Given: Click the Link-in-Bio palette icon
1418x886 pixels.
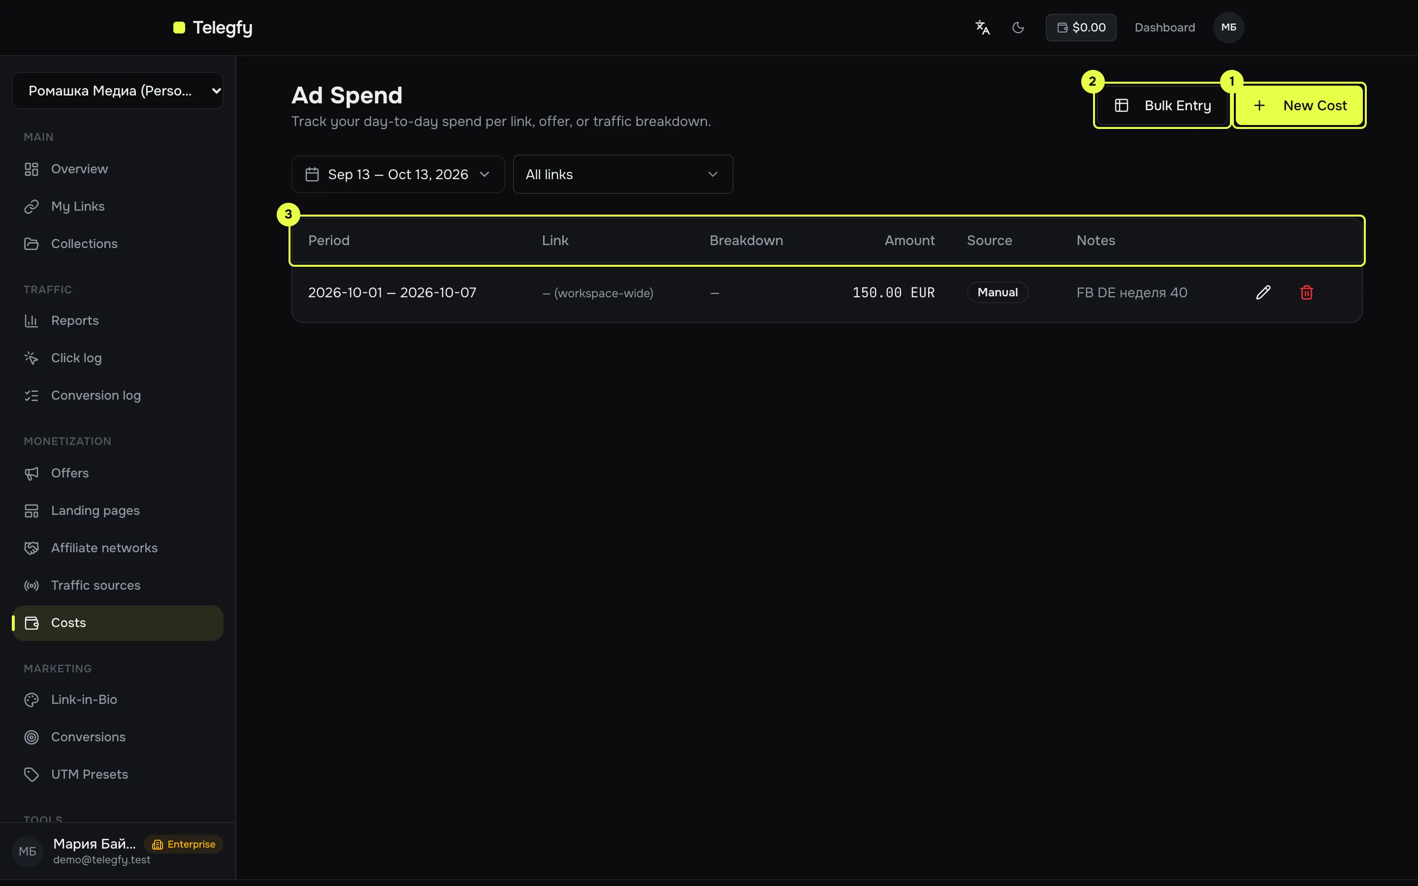Looking at the screenshot, I should tap(32, 699).
